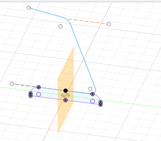Select the long diagonal blue line segment
The image size is (161, 141).
(x=82, y=55)
